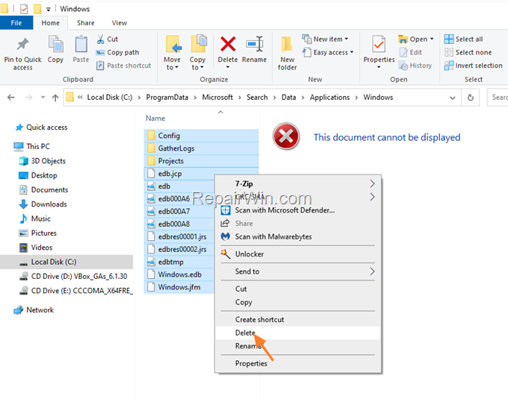This screenshot has height=399, width=508.
Task: Click the Copy icon in Clipboard group
Action: pyautogui.click(x=55, y=44)
